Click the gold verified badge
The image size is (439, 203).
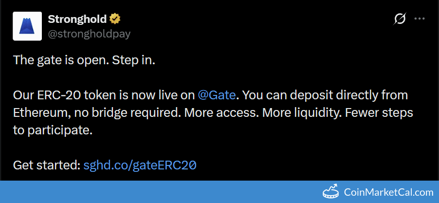(x=115, y=19)
